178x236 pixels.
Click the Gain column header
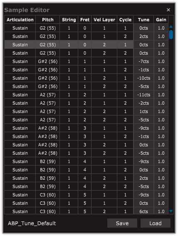(x=161, y=20)
